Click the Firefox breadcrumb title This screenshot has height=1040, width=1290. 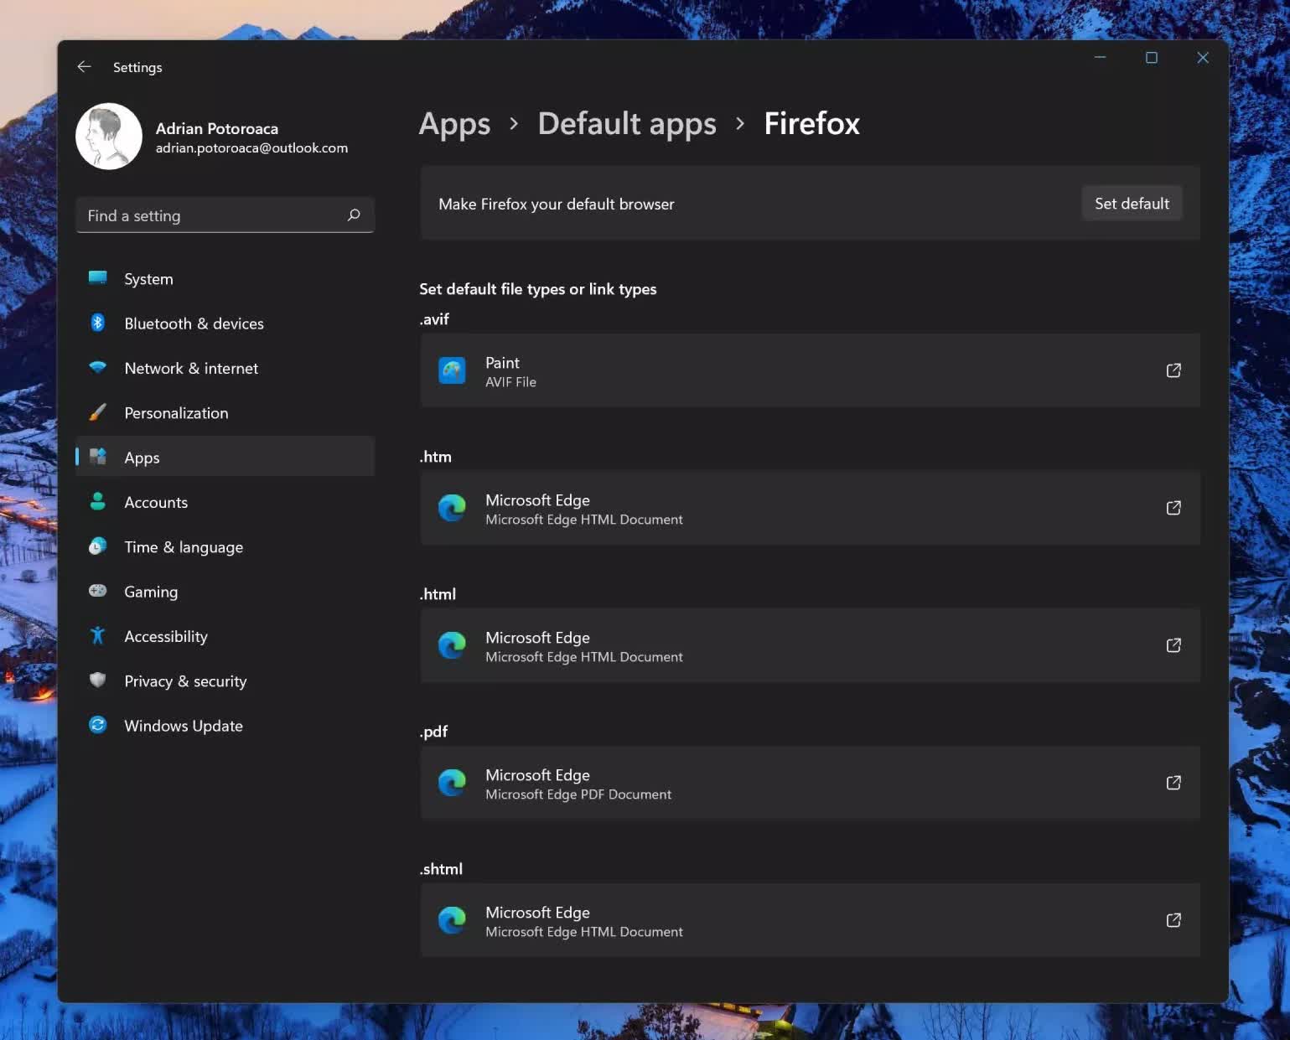[x=811, y=124]
